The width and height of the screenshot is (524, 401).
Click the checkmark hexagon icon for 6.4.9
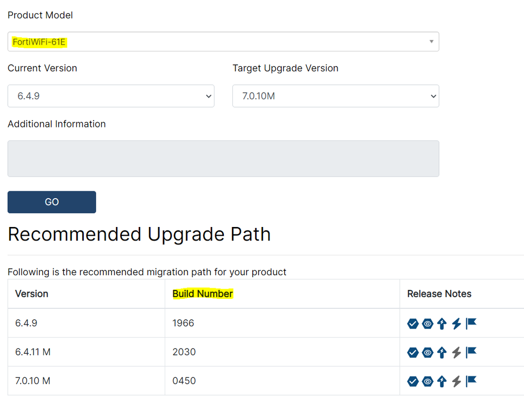click(x=413, y=324)
